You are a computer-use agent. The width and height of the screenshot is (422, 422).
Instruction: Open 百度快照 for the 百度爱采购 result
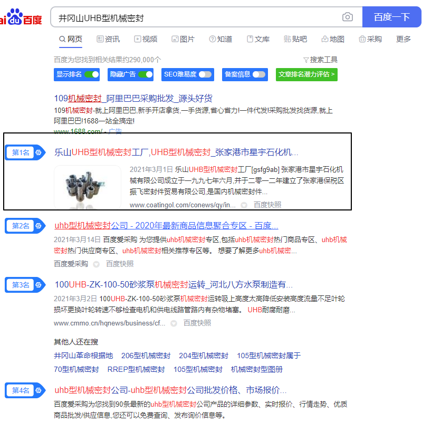pyautogui.click(x=120, y=264)
